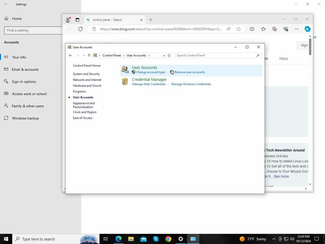
Task: Open System and Security category
Action: click(x=86, y=74)
